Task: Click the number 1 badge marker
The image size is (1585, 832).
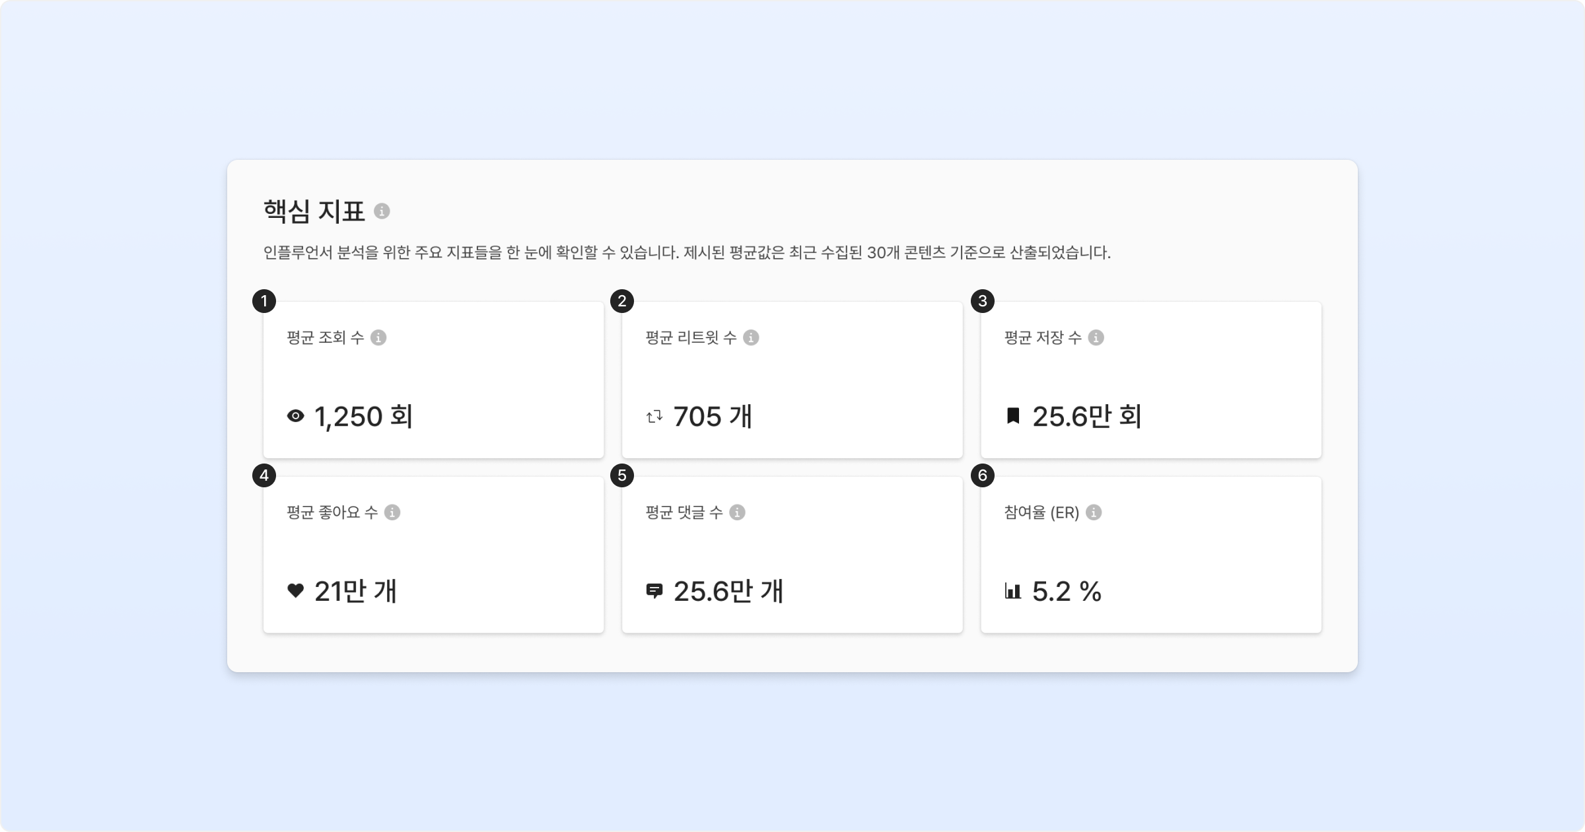Action: click(x=264, y=302)
